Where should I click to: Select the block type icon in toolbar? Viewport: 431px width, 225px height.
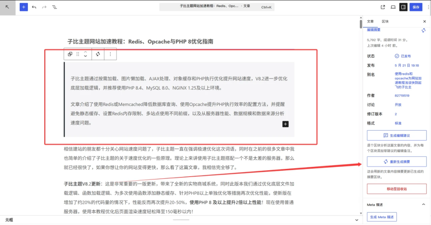[x=70, y=54]
